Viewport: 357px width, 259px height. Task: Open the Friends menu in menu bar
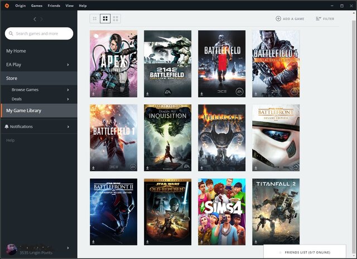tap(54, 5)
